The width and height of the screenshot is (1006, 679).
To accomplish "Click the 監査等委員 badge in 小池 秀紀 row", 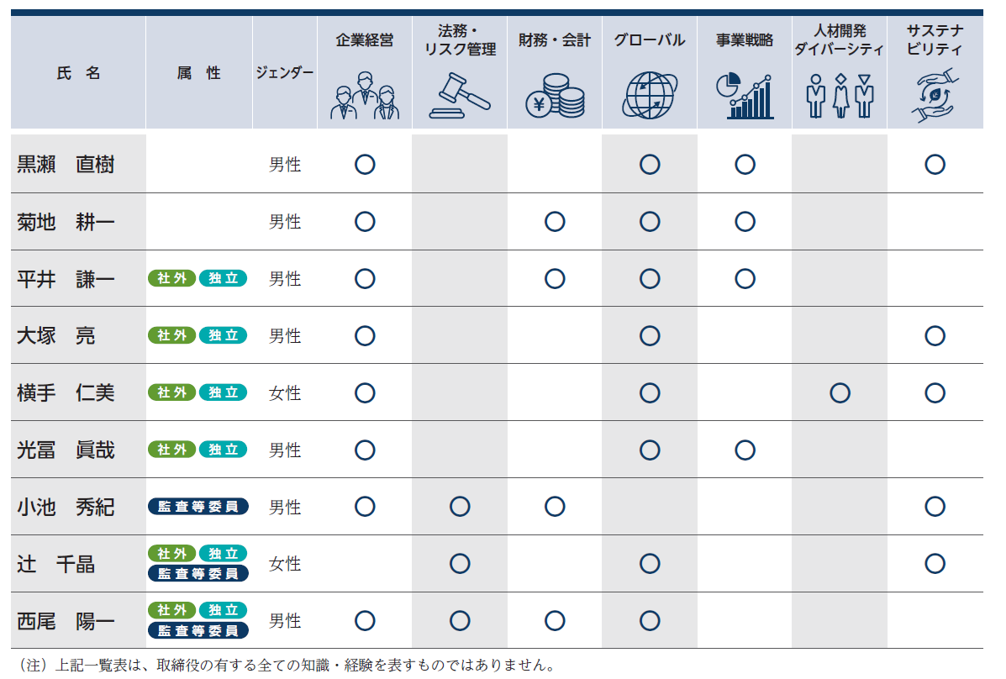I will point(198,507).
